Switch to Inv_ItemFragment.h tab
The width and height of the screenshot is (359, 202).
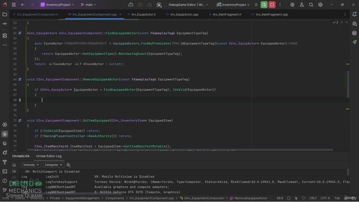point(227,15)
